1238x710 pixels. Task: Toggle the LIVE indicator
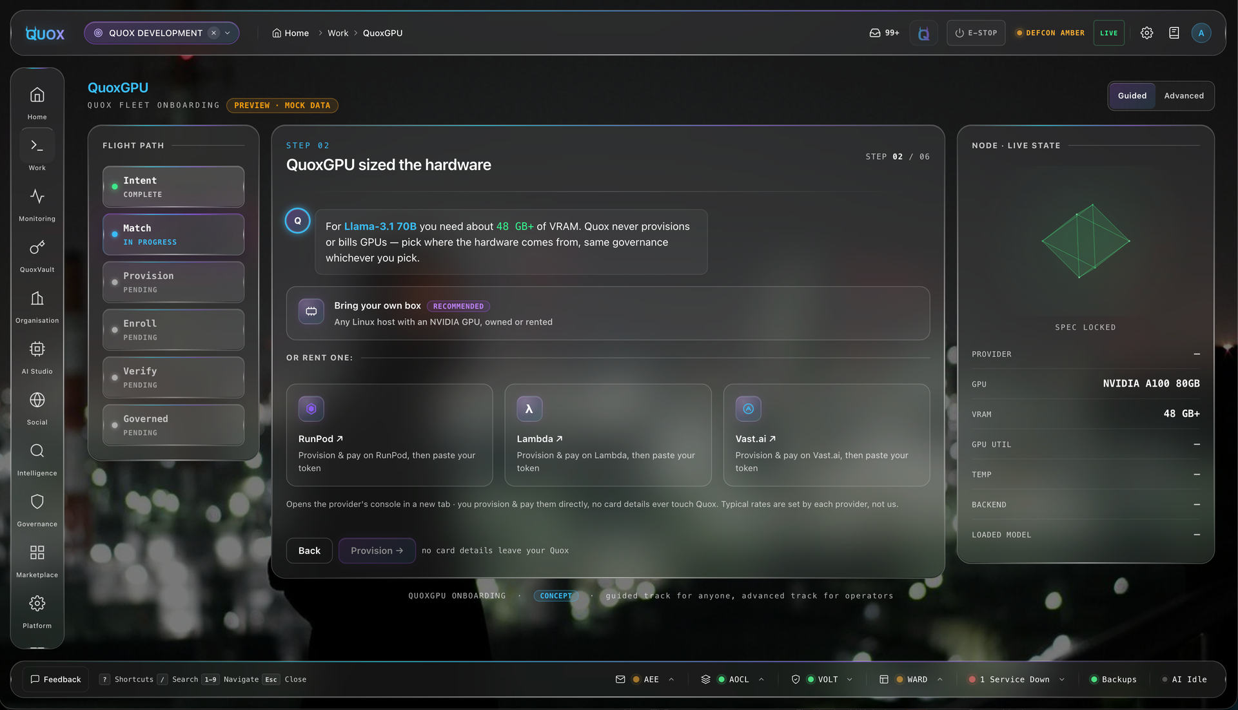(1108, 33)
